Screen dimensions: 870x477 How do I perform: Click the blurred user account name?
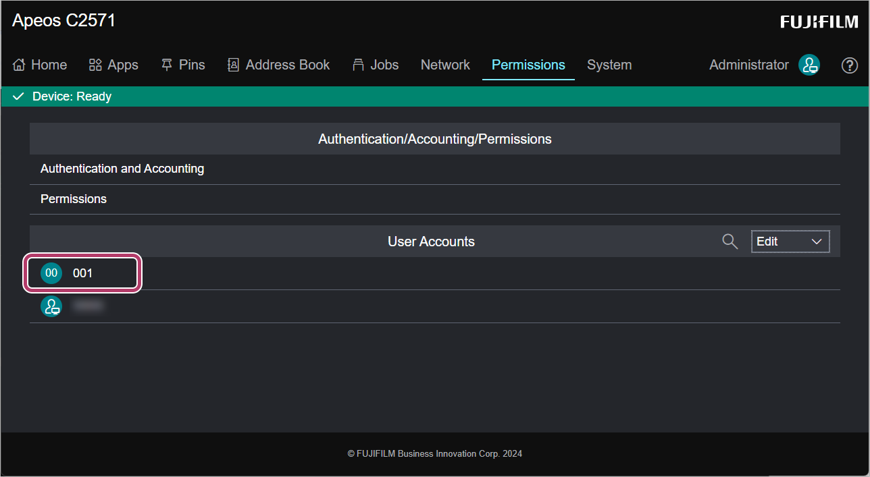[88, 306]
